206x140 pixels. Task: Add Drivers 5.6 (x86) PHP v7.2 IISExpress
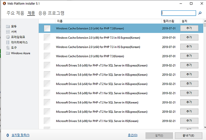tap(189, 112)
